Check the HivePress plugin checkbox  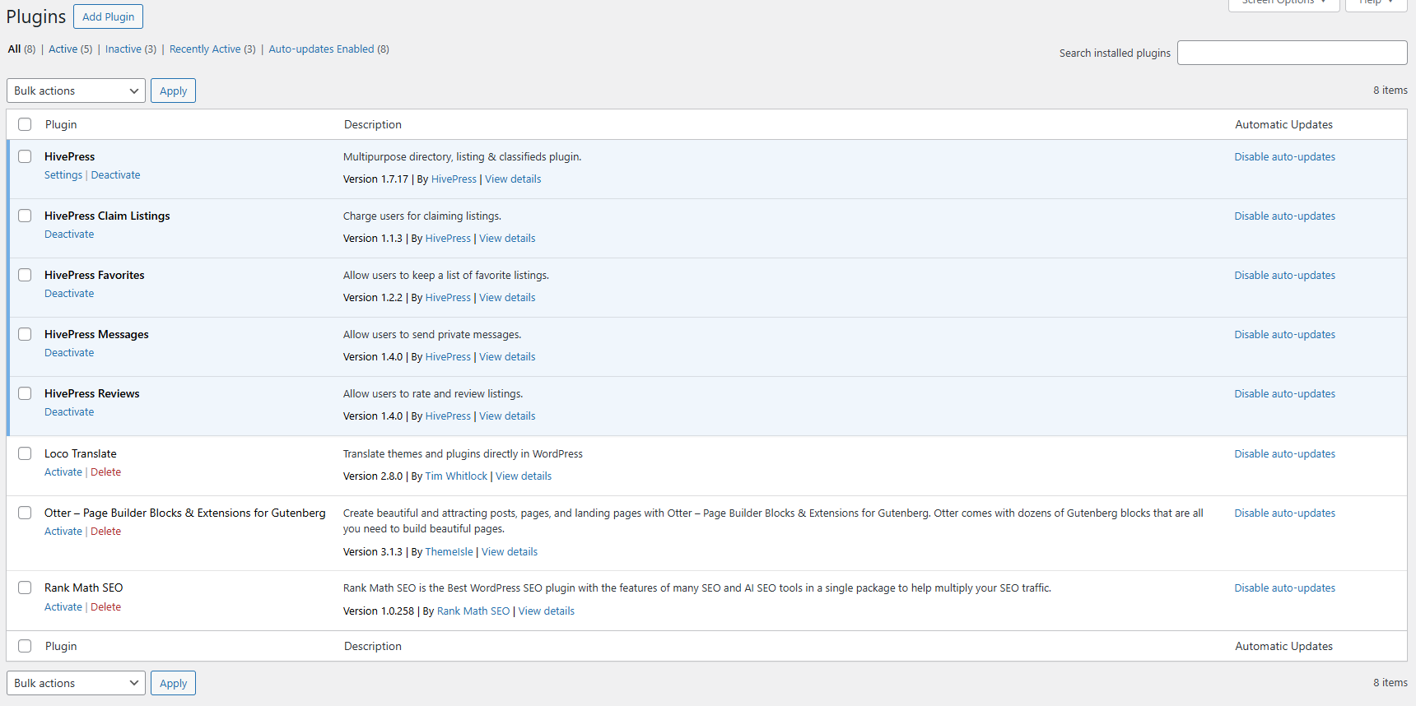[x=25, y=156]
